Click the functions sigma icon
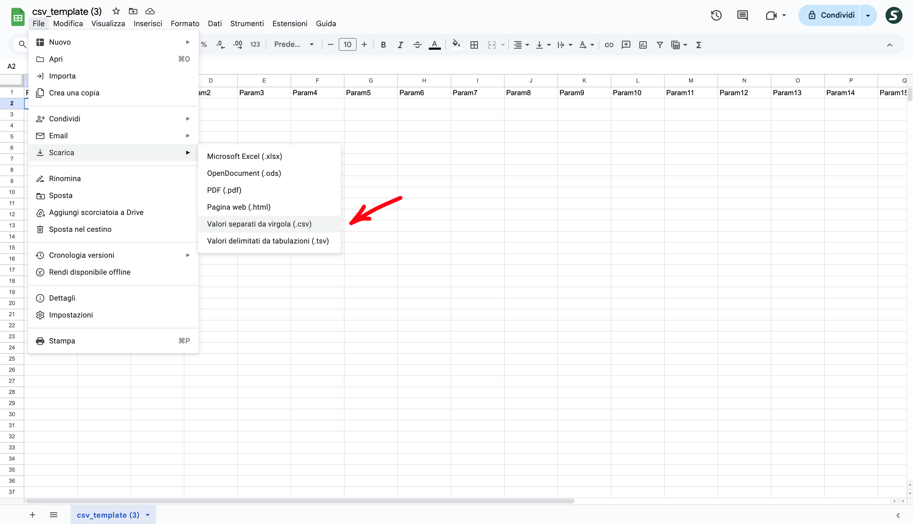Viewport: 913px width, 524px height. 698,45
